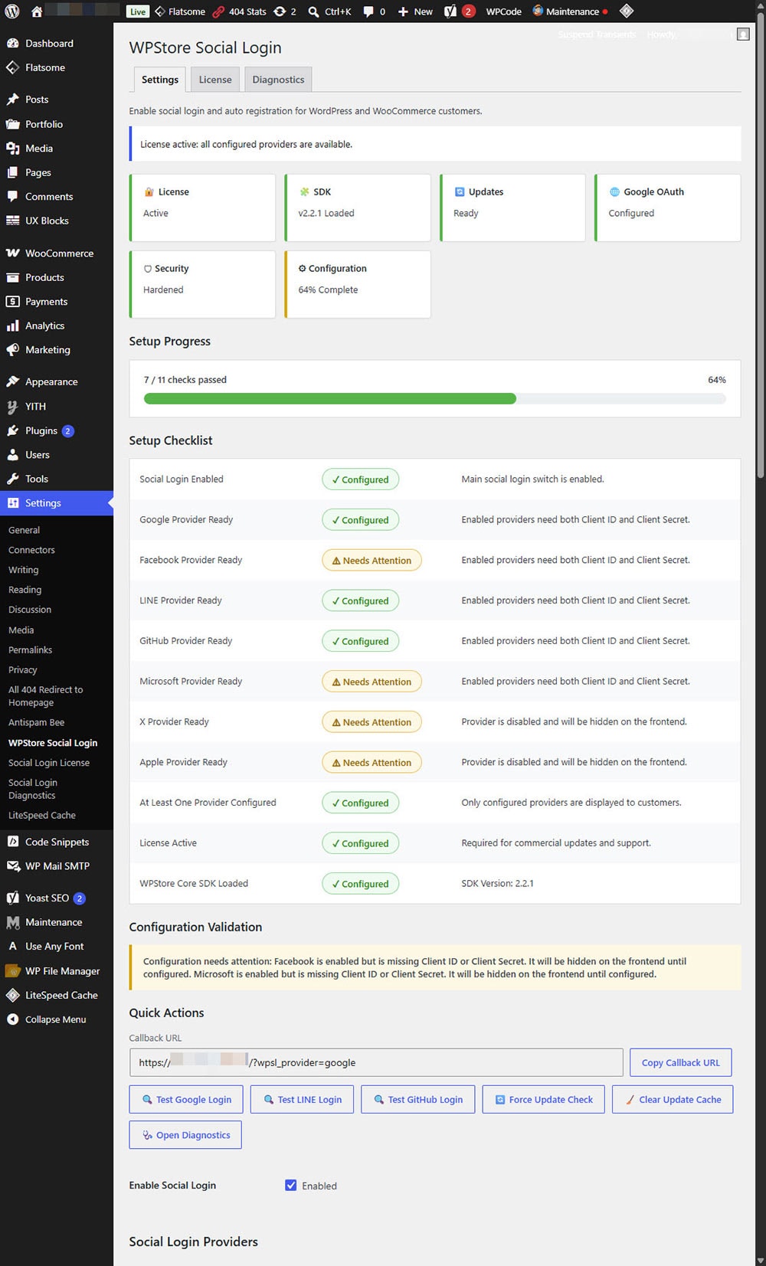Open the updates icon showing 2
766x1266 pixels.
coord(285,11)
